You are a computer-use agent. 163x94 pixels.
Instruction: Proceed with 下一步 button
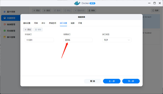point(131,81)
